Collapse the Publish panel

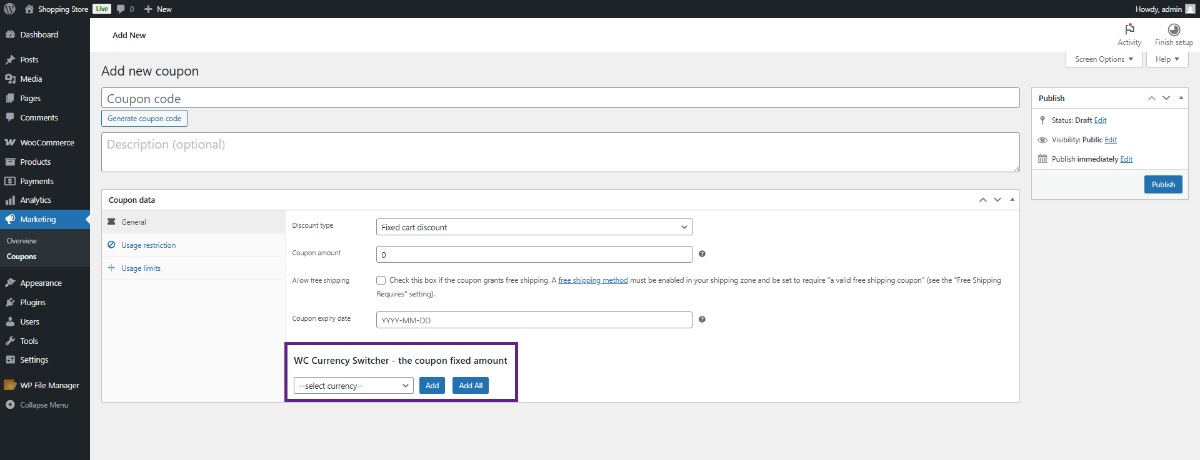(1181, 98)
